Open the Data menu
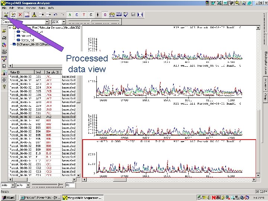 point(42,8)
